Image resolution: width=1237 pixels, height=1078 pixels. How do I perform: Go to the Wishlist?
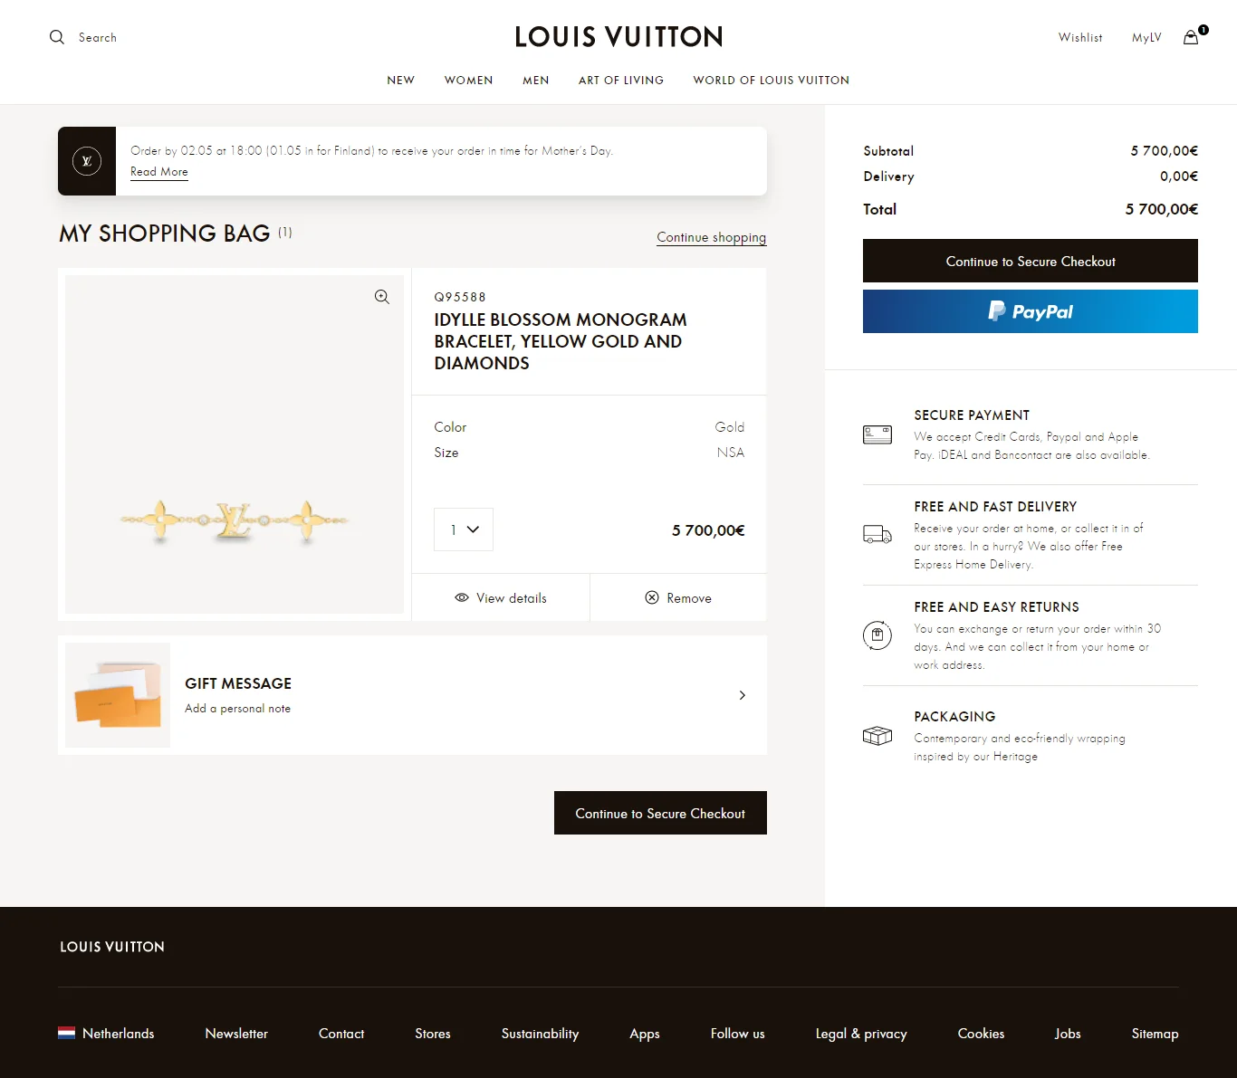click(x=1080, y=37)
